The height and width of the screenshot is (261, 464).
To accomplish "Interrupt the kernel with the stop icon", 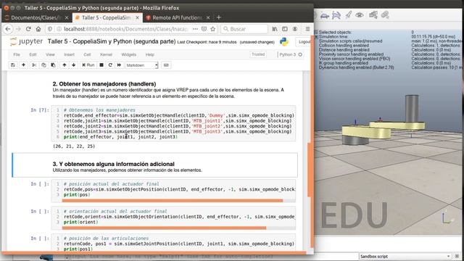I will (101, 65).
